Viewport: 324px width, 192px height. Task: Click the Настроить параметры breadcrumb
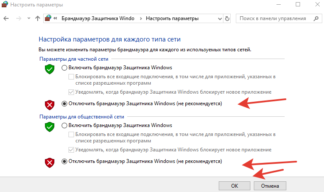[x=172, y=18]
